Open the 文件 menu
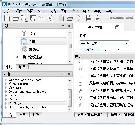 point(8,11)
